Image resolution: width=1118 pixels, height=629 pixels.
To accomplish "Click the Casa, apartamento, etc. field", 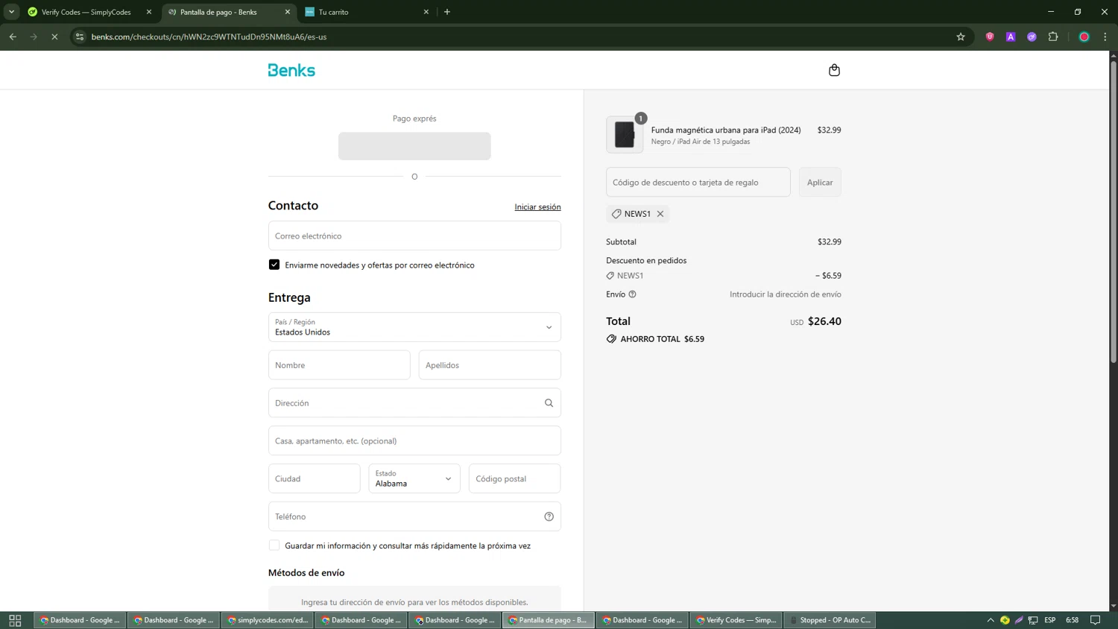I will pos(414,440).
